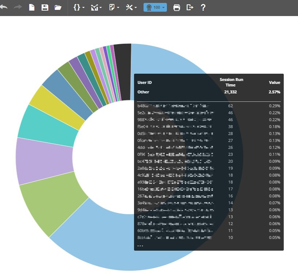
Task: Select the lavender purple donut slice
Action: [x=44, y=161]
